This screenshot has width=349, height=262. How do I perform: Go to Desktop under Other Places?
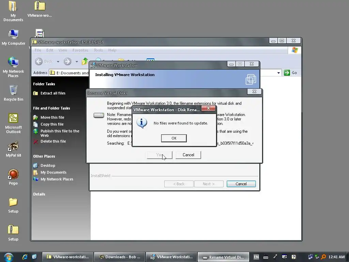(x=48, y=165)
